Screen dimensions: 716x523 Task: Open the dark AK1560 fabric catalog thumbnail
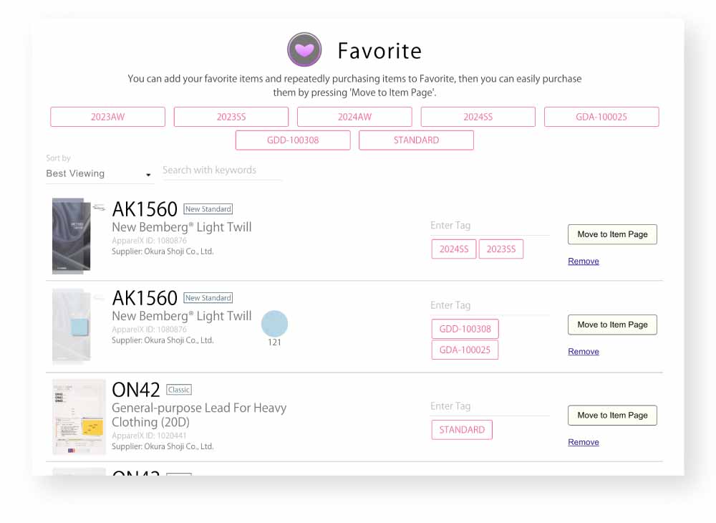point(71,236)
